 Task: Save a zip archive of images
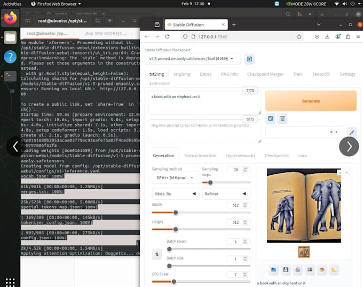click(298, 269)
